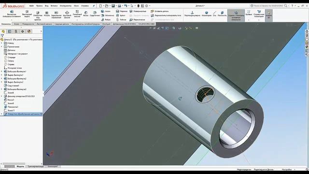
Task: Open the Файл menu
Action: coord(31,6)
